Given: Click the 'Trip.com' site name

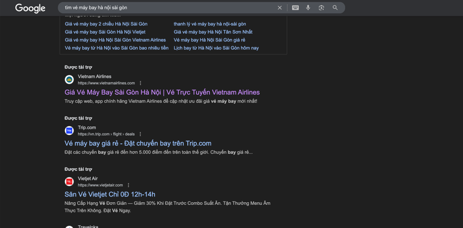Looking at the screenshot, I should pos(87,127).
